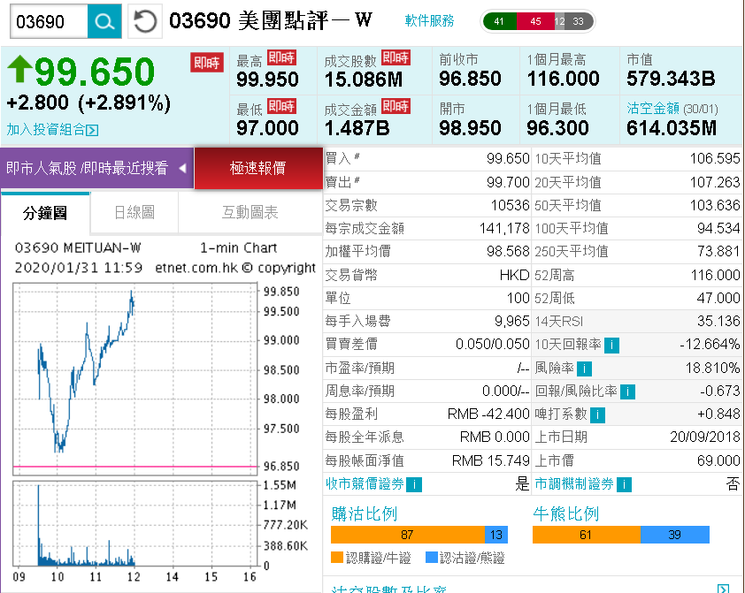This screenshot has width=745, height=593.
Task: Click the blue 認沽證/熊證 legend square
Action: tap(432, 557)
